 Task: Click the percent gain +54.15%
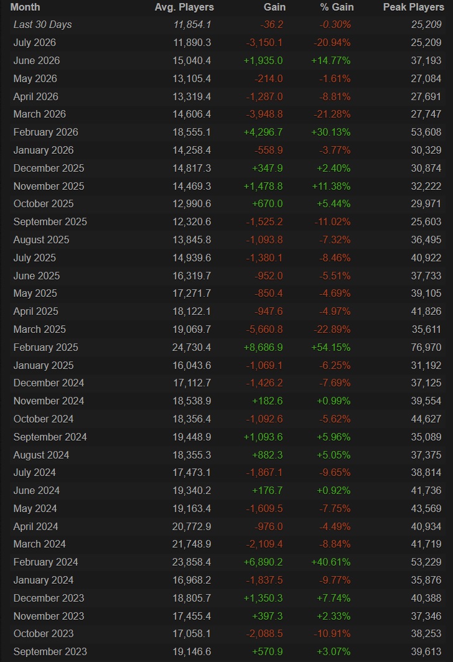330,347
